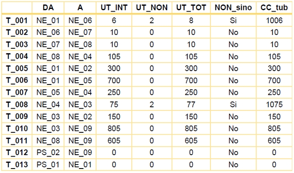Click the DA column header
Viewport: 294px width, 173px height.
(48, 8)
